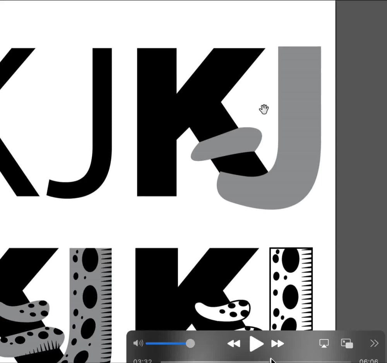Mute audio using the speaker icon
Screen dimensions: 387x363
coord(139,343)
